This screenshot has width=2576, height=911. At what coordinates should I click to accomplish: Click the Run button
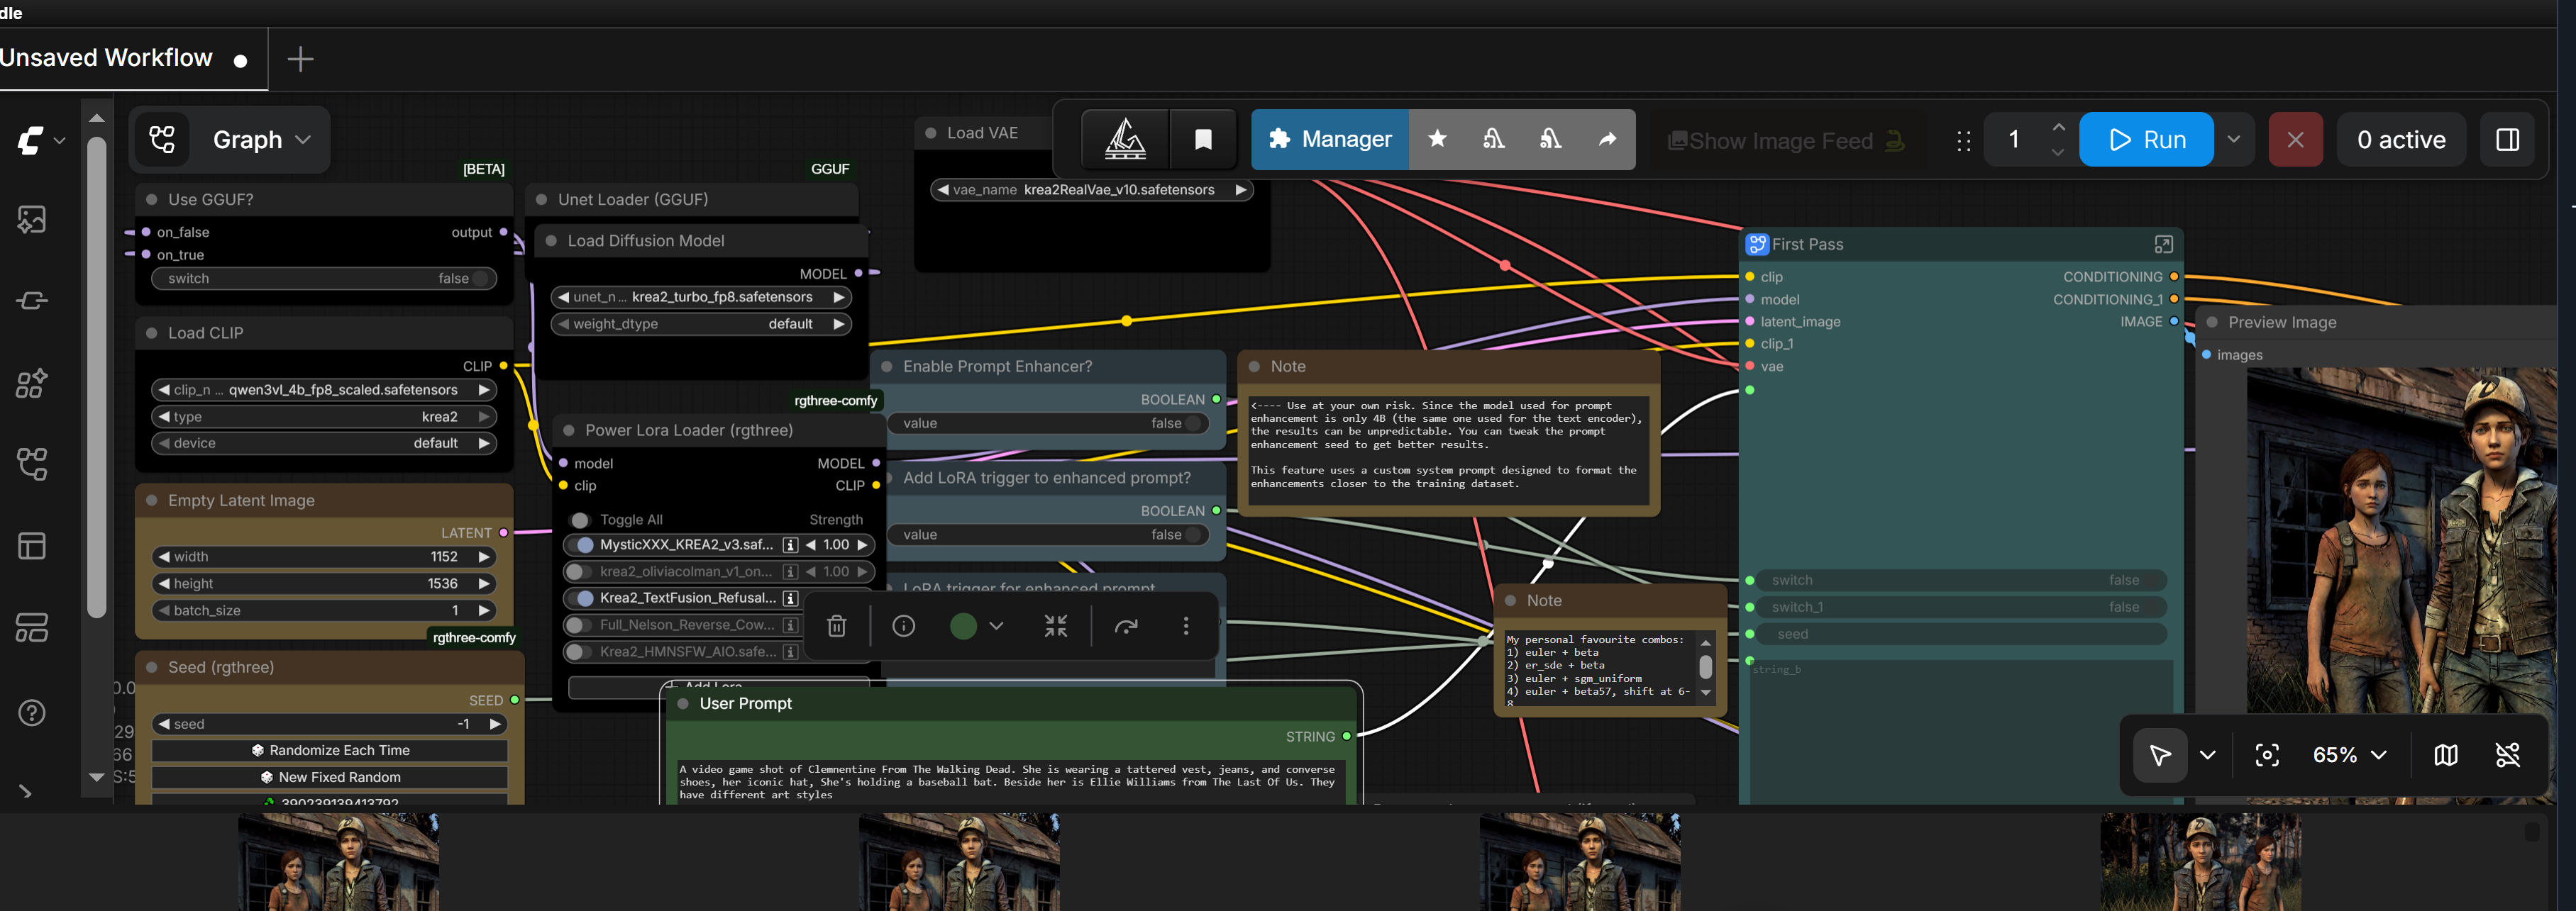2146,140
